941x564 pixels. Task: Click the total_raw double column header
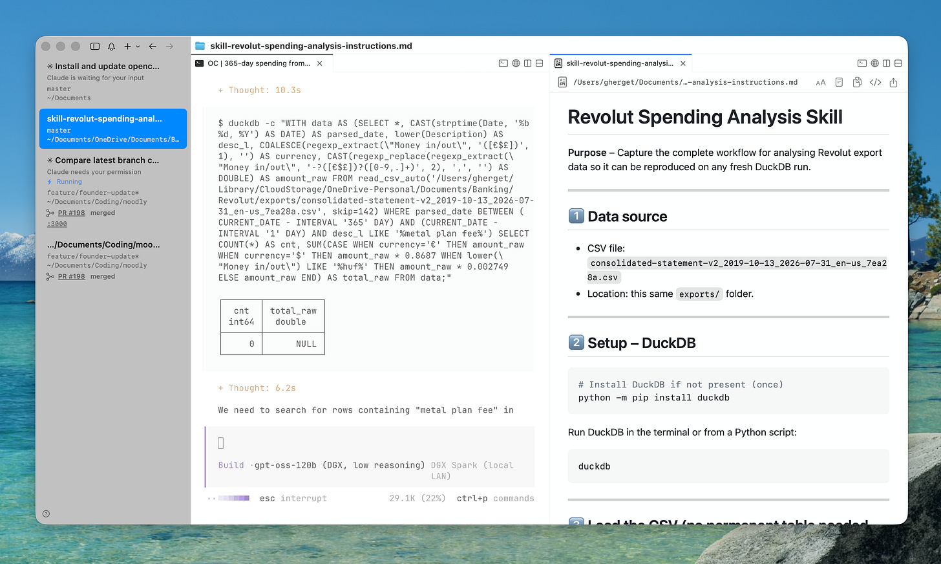coord(293,316)
